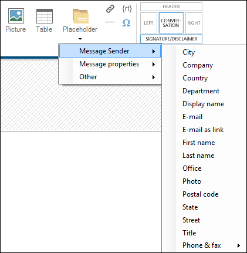Viewport: 247px width, 253px height.
Task: Click the {rt} remove text tag icon
Action: [127, 9]
